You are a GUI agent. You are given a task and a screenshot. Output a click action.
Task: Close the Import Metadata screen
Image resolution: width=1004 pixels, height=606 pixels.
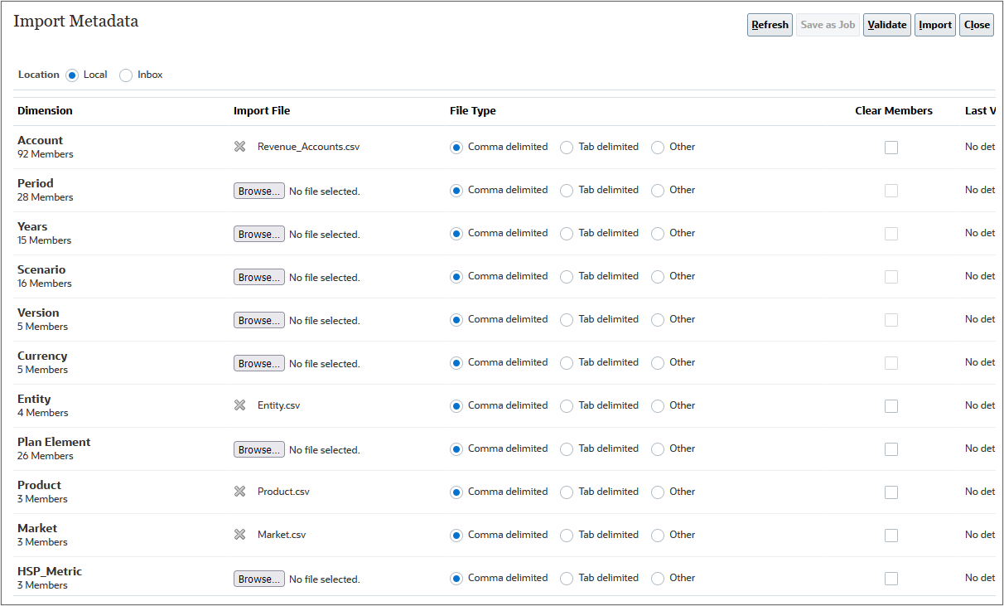(x=976, y=24)
